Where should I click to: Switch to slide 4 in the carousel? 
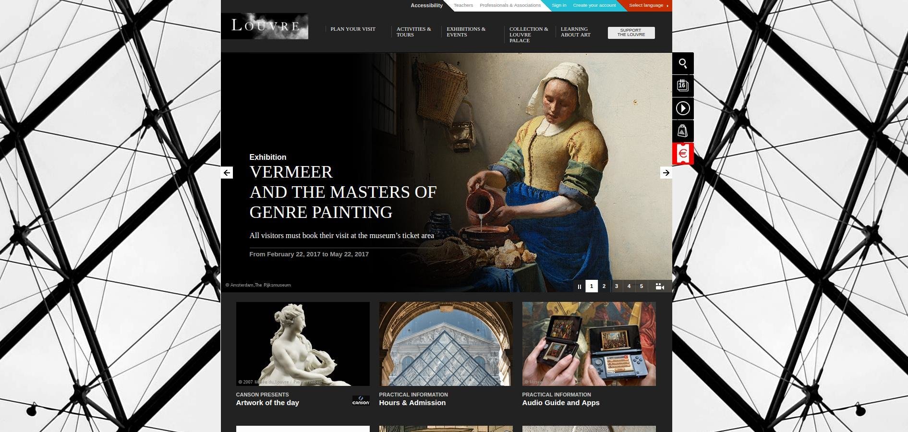click(629, 286)
